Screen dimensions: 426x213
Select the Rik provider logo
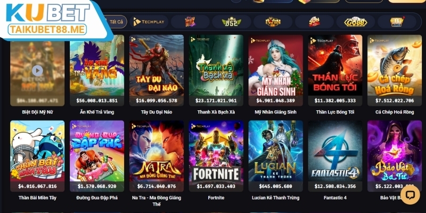[190, 22]
